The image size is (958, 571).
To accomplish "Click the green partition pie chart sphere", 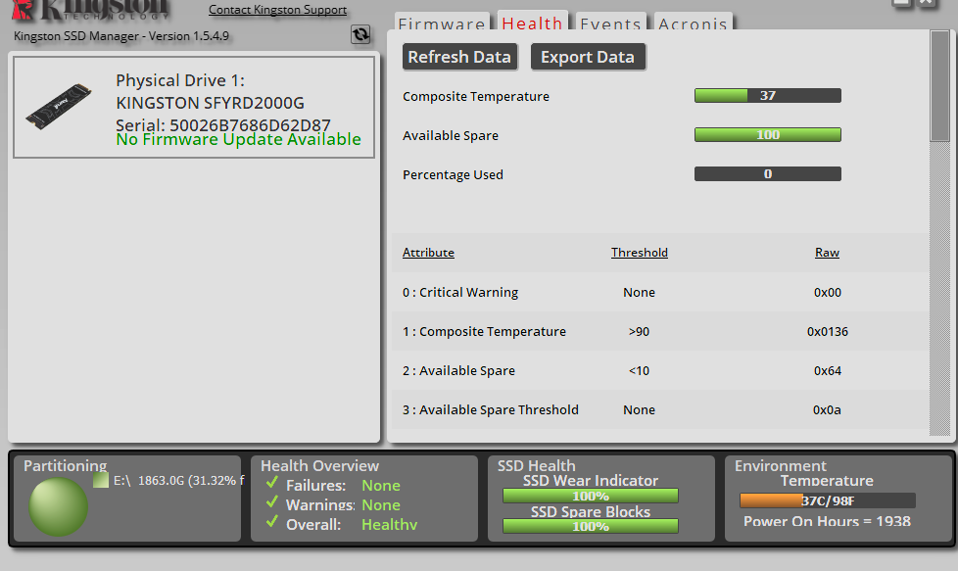I will click(59, 507).
